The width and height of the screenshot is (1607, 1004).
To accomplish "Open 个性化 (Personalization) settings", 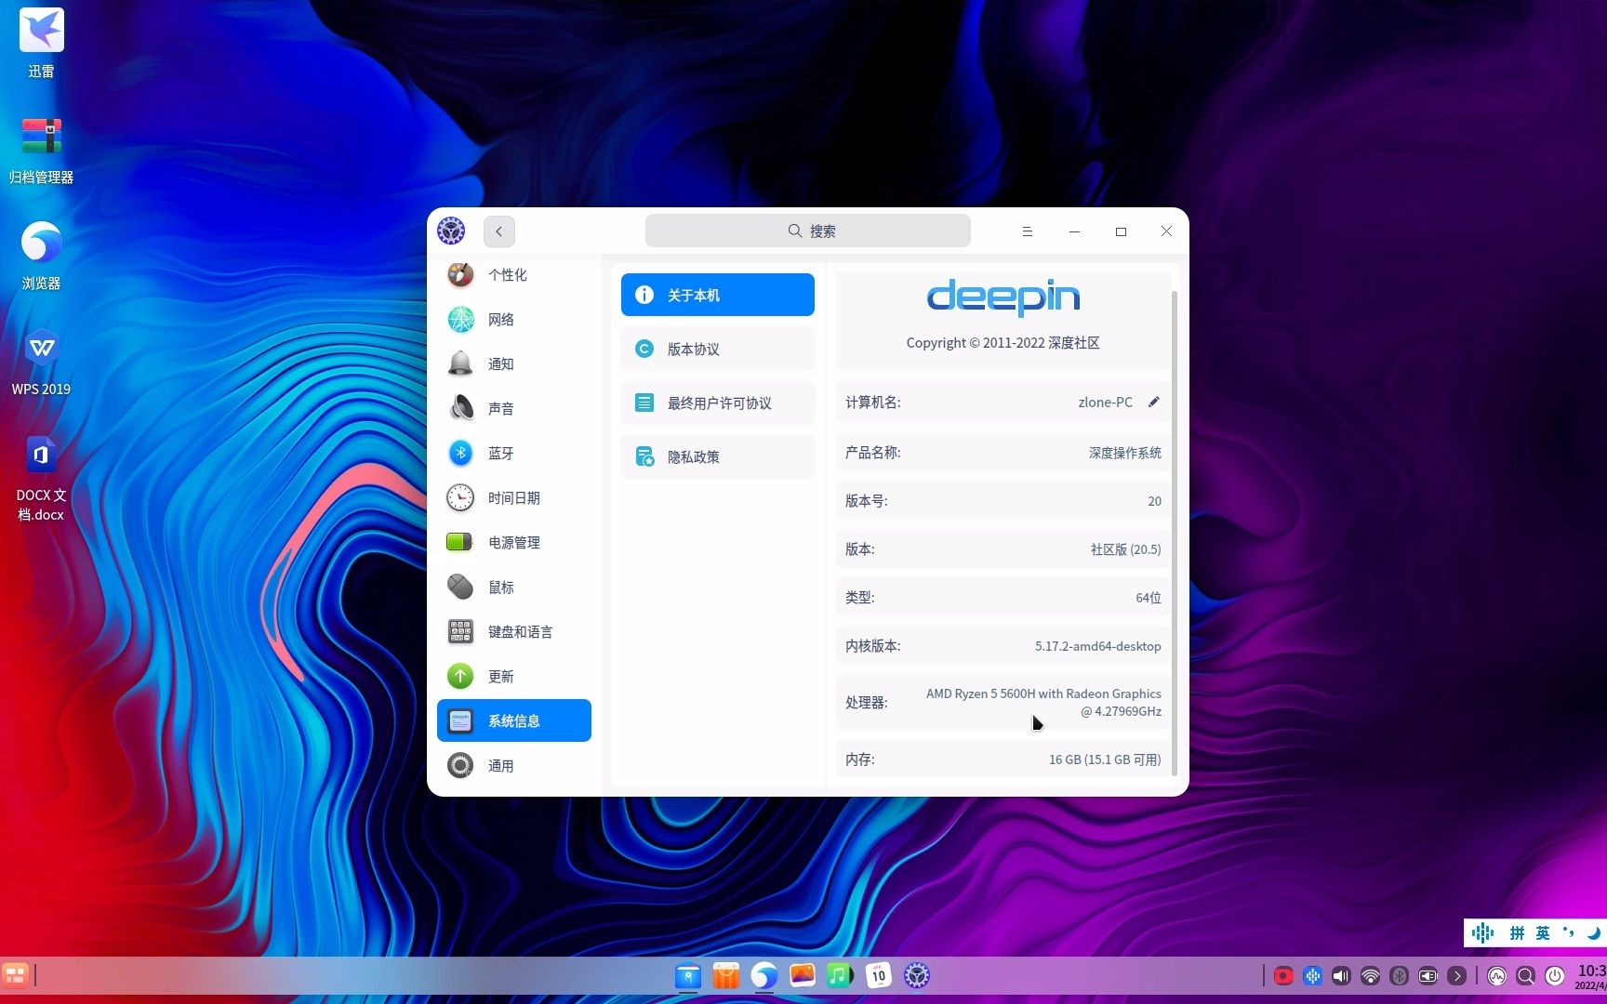I will (513, 274).
